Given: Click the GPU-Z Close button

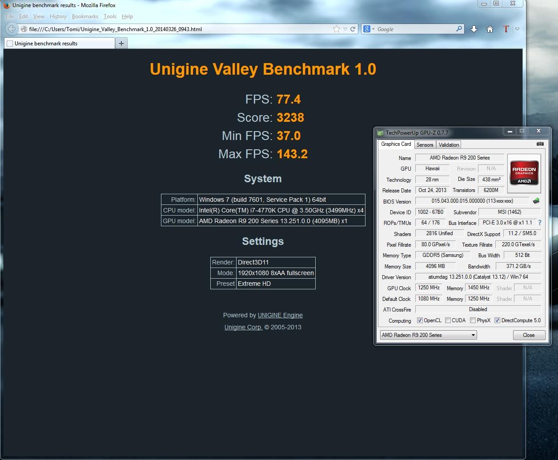Looking at the screenshot, I should 529,335.
